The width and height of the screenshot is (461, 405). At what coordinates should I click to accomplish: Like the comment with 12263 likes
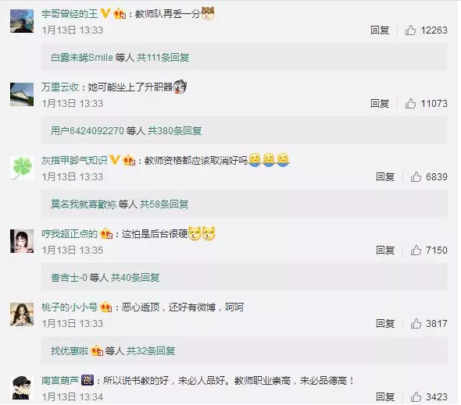410,30
